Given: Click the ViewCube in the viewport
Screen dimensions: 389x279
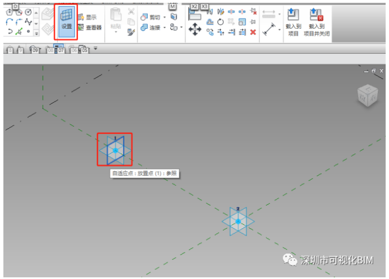Looking at the screenshot, I should pyautogui.click(x=368, y=95).
